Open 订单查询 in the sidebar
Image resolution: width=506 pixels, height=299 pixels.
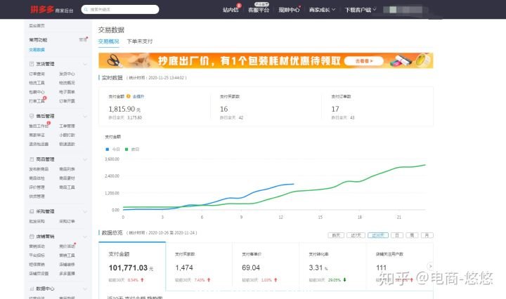(37, 74)
